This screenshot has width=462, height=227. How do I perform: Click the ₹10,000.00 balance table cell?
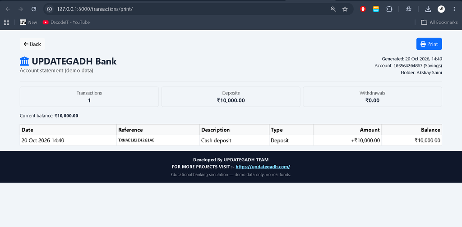coord(411,140)
